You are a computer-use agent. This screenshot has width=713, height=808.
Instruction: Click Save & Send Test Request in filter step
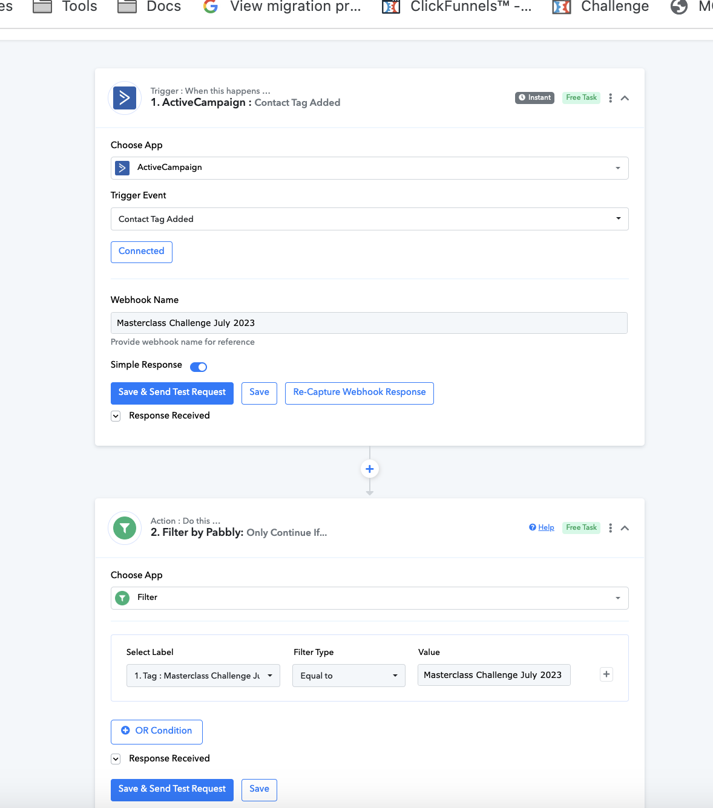coord(172,789)
